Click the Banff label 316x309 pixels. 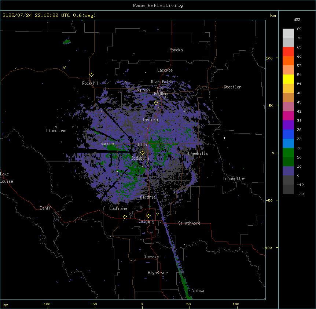tap(45, 208)
